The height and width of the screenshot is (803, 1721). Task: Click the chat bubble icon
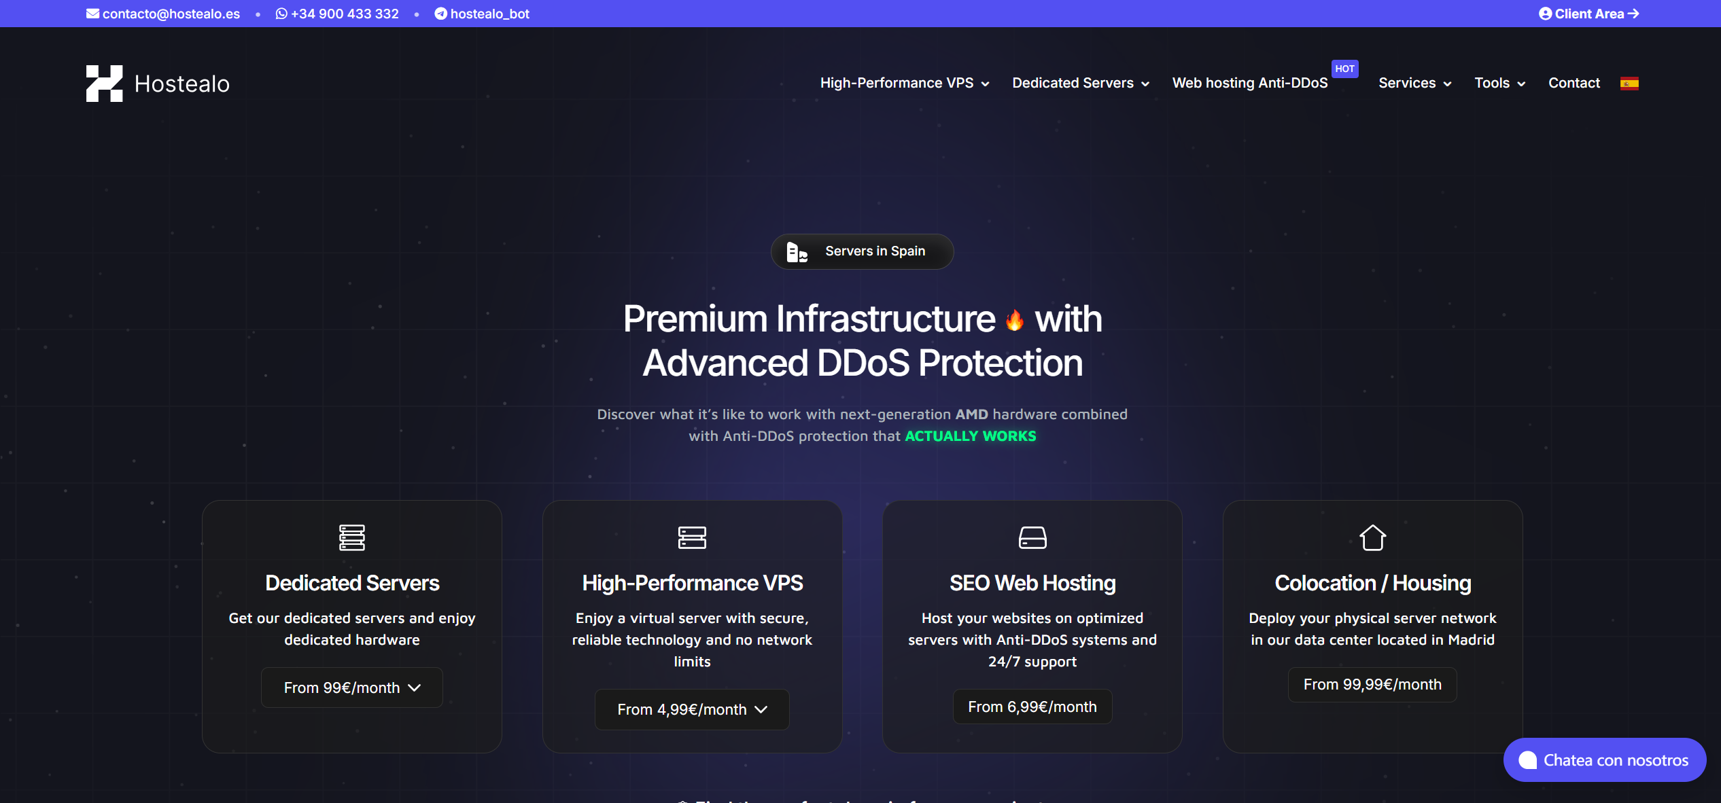pyautogui.click(x=1528, y=760)
